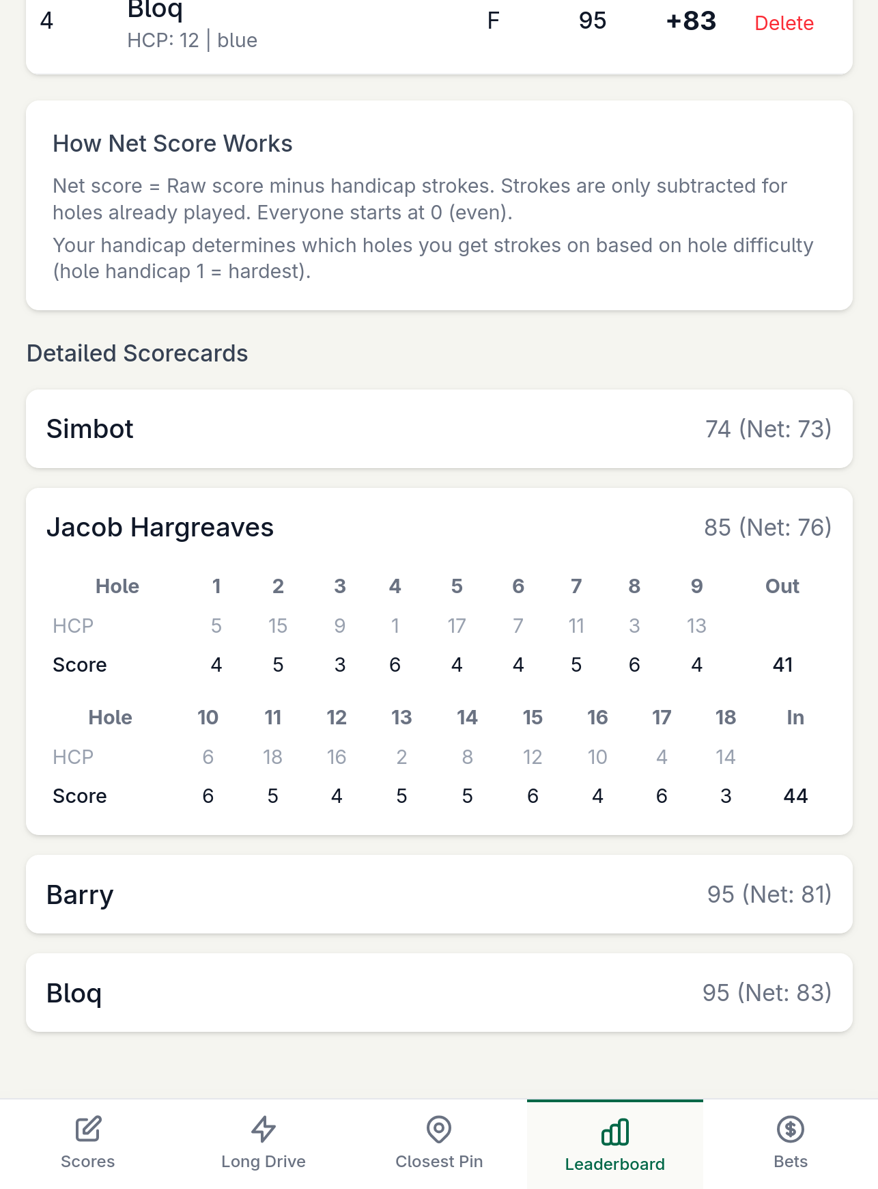Open the Bets dollar icon
878x1189 pixels.
[791, 1129]
